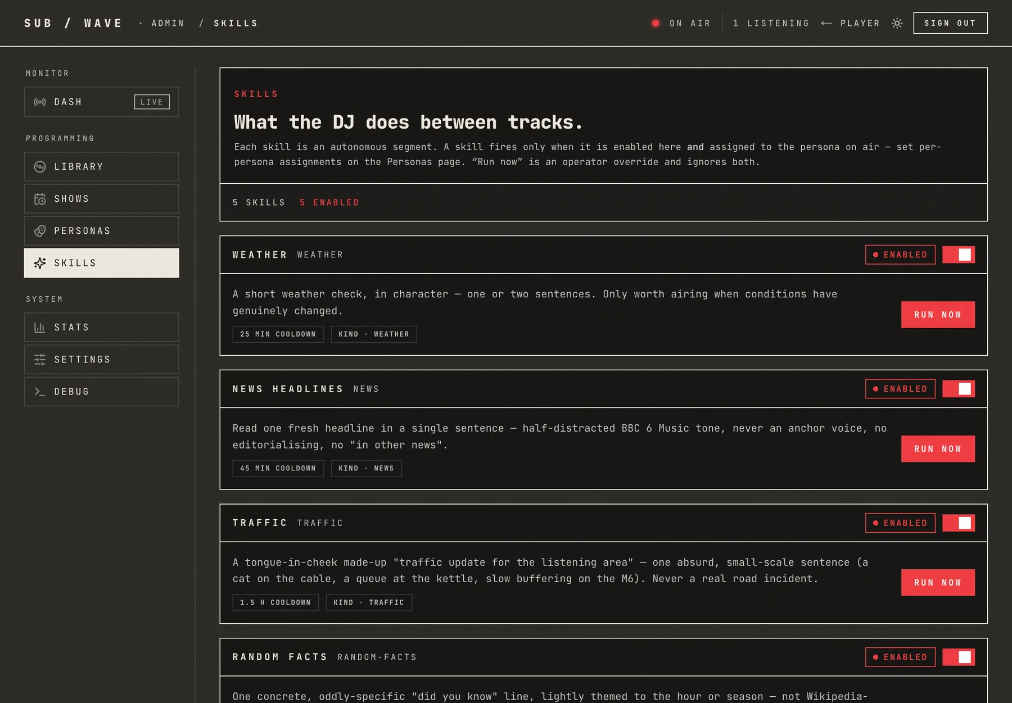
Task: Click the RANDOM FACTS skill title
Action: pyautogui.click(x=280, y=657)
